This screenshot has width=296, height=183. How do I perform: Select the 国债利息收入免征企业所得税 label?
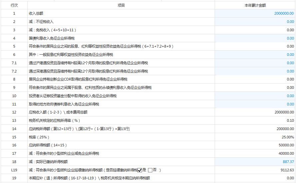pos(52,38)
